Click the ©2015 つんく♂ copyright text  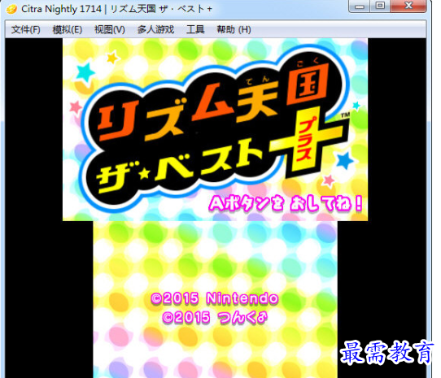[215, 318]
